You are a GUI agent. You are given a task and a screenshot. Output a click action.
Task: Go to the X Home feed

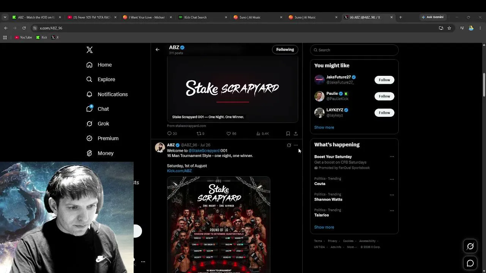coord(99,65)
